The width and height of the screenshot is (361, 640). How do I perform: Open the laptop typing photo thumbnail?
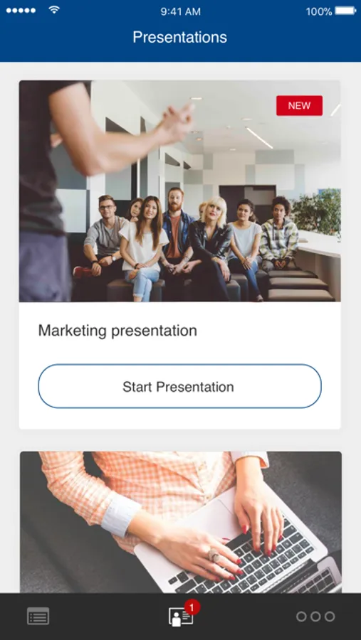pyautogui.click(x=181, y=522)
